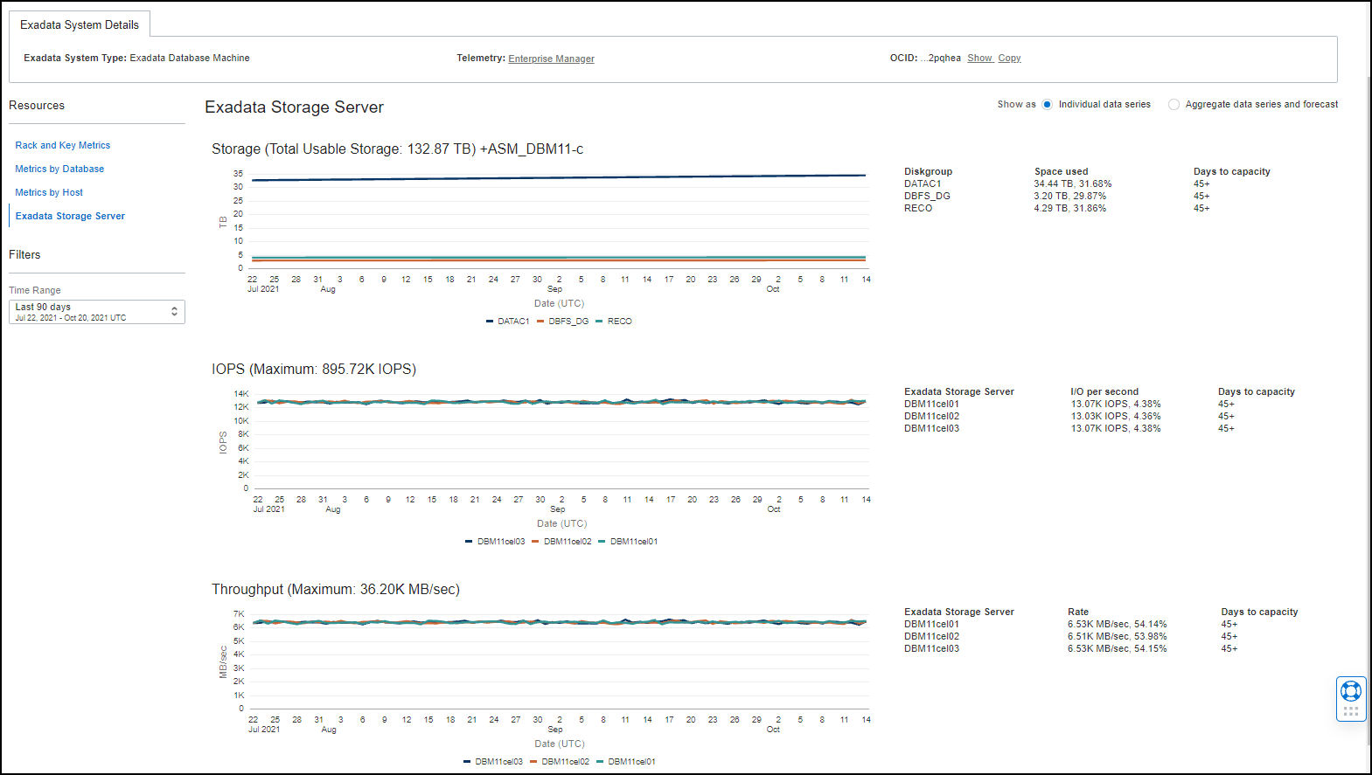
Task: Click the Exadata Storage Server page heading
Action: pyautogui.click(x=294, y=107)
